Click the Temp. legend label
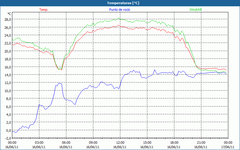This screenshot has height=150, width=240. (44, 10)
